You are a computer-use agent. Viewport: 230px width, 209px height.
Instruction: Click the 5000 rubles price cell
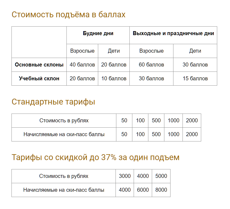coord(161,176)
